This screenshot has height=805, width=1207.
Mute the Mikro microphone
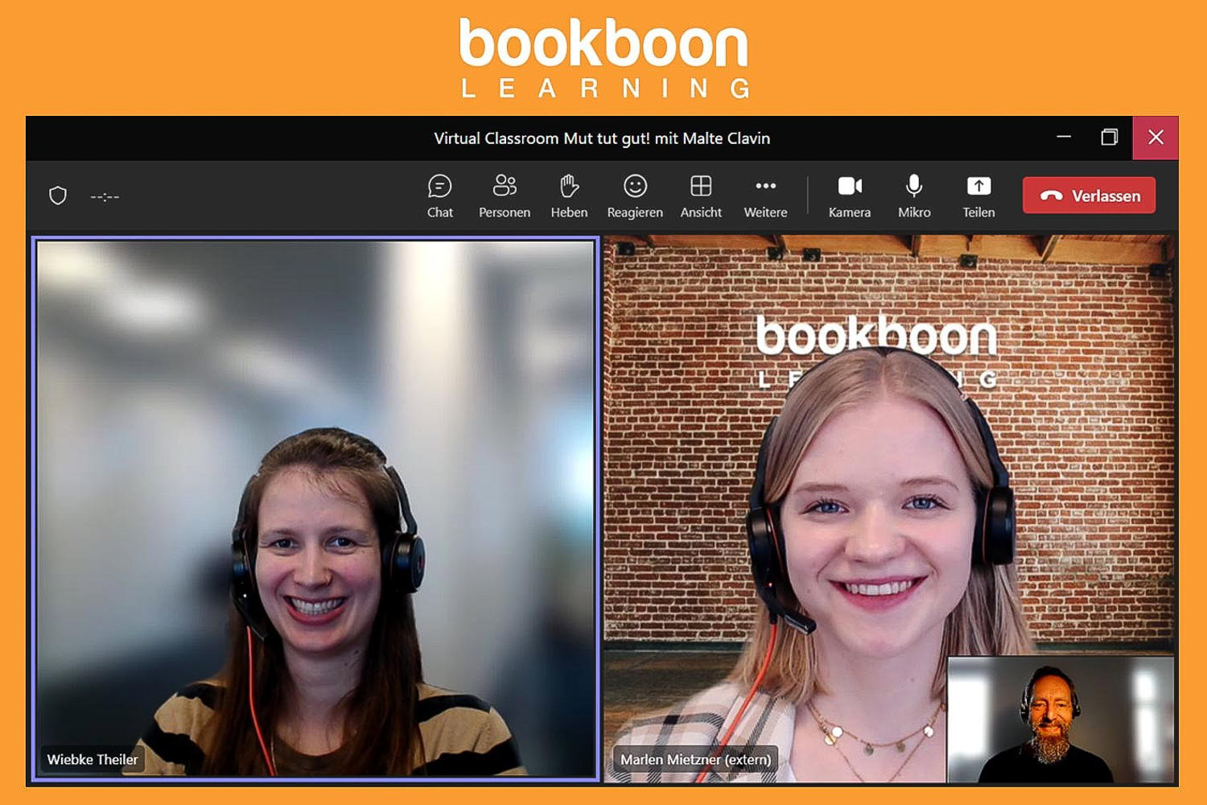[x=914, y=196]
